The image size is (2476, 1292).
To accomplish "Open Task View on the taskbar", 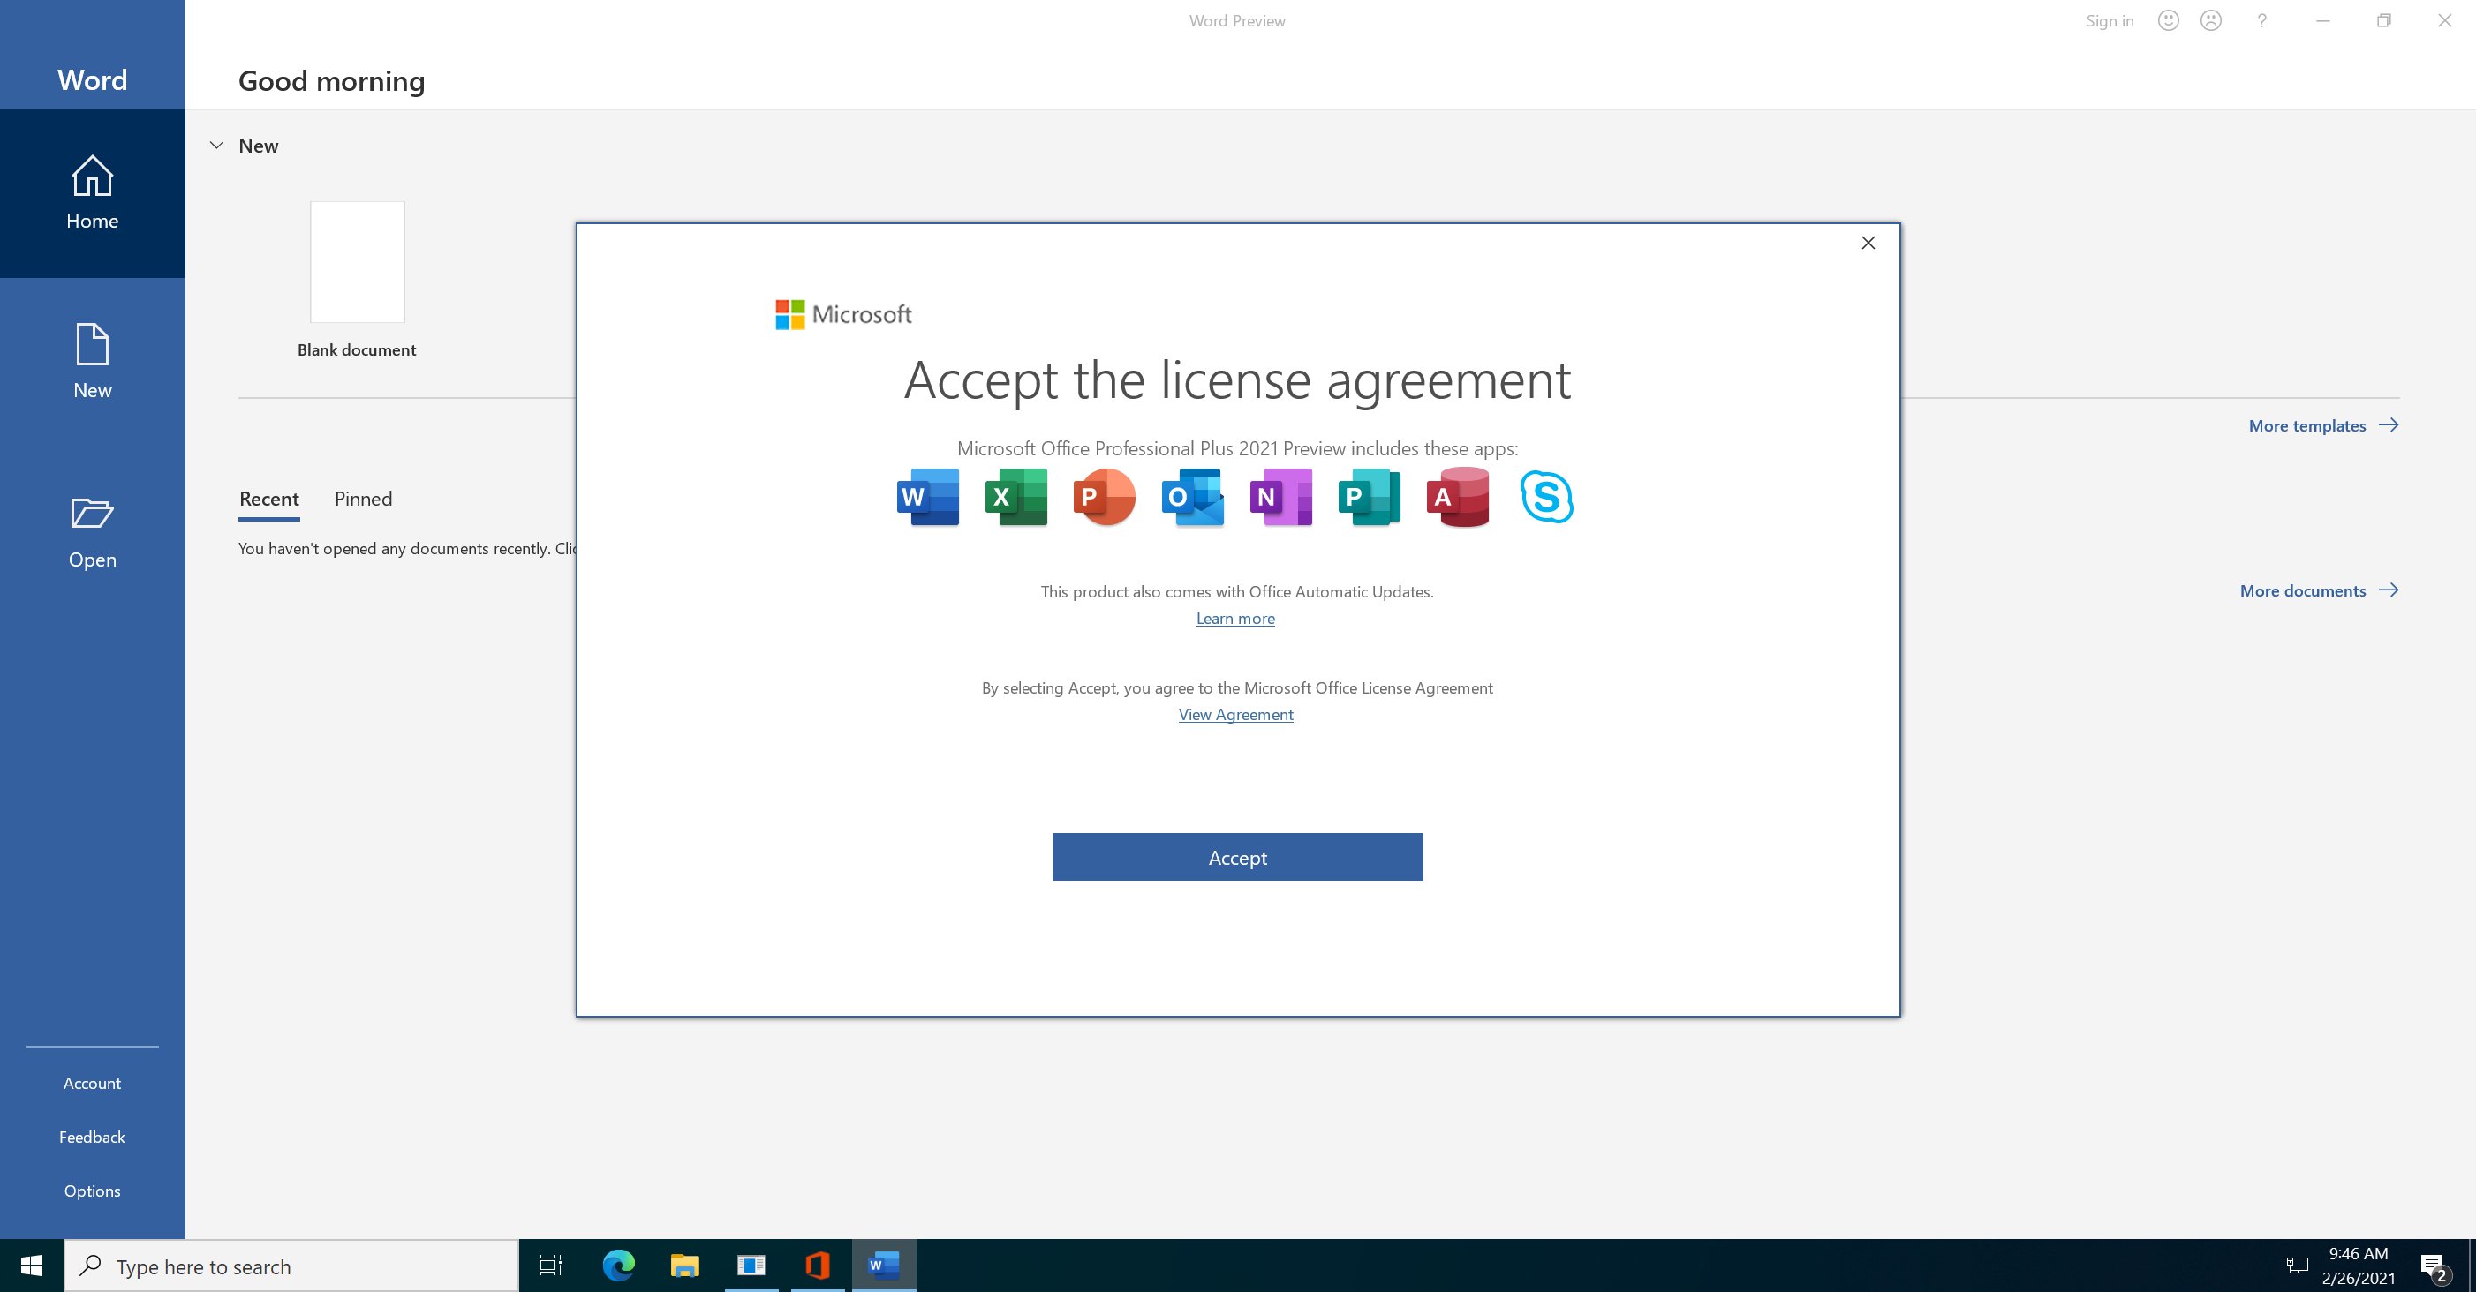I will tap(551, 1266).
